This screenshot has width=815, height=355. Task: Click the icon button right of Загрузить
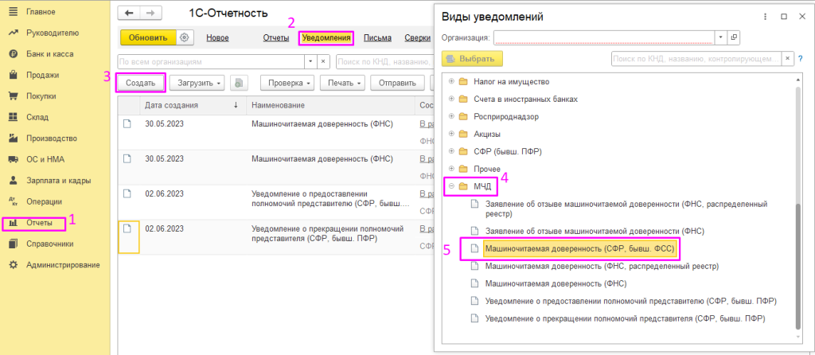[239, 83]
